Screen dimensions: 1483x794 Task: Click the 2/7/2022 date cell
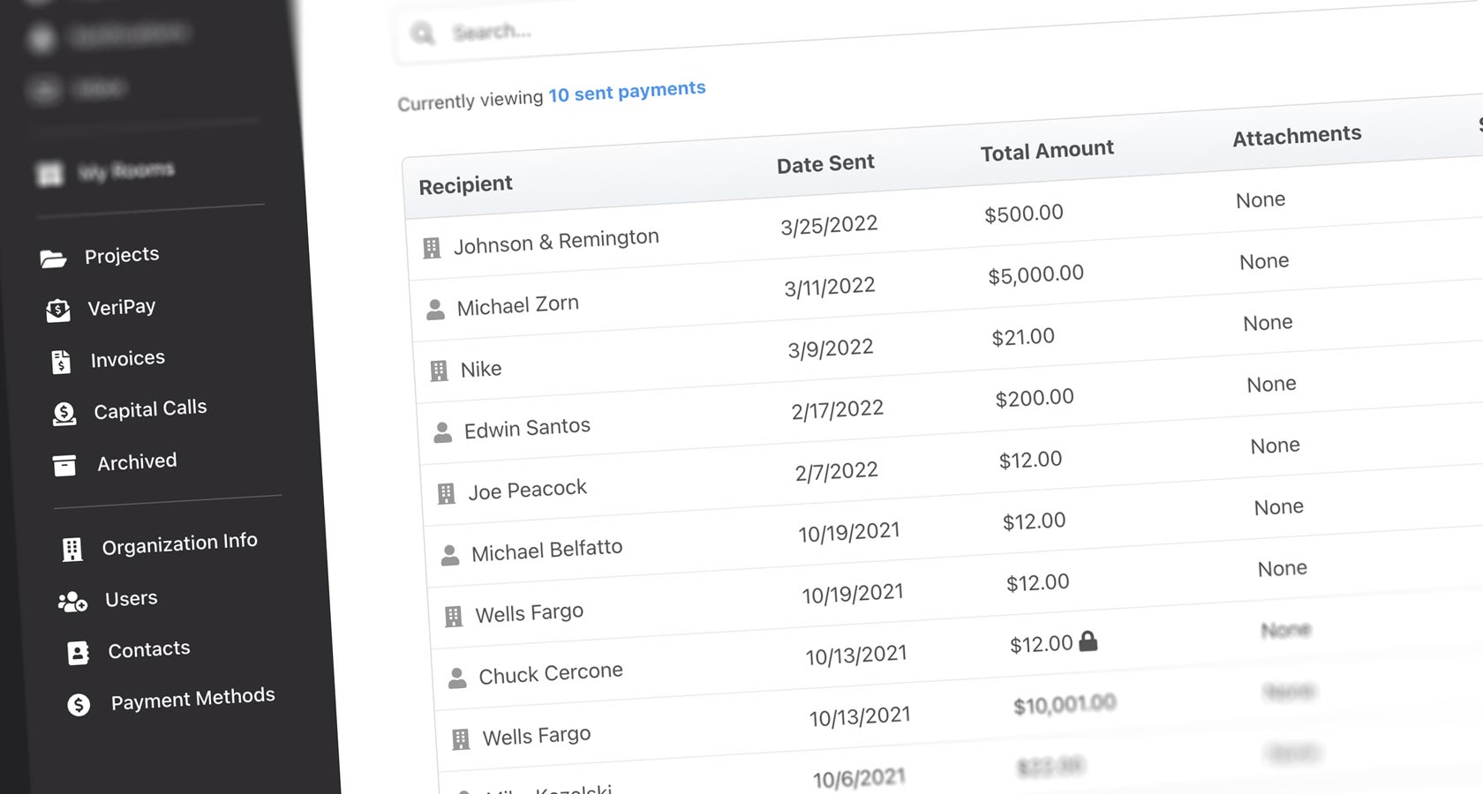[x=837, y=471]
